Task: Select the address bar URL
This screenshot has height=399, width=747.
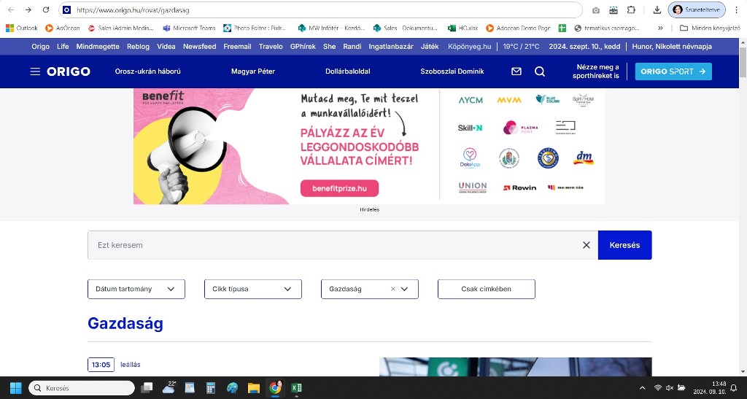Action: [x=133, y=10]
